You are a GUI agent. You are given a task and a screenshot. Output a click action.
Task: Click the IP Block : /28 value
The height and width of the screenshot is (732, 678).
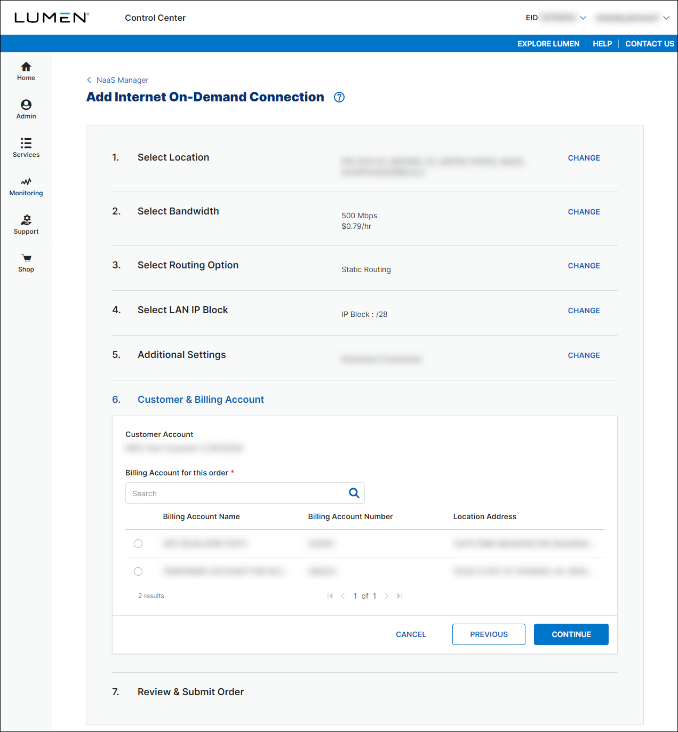[x=364, y=314]
